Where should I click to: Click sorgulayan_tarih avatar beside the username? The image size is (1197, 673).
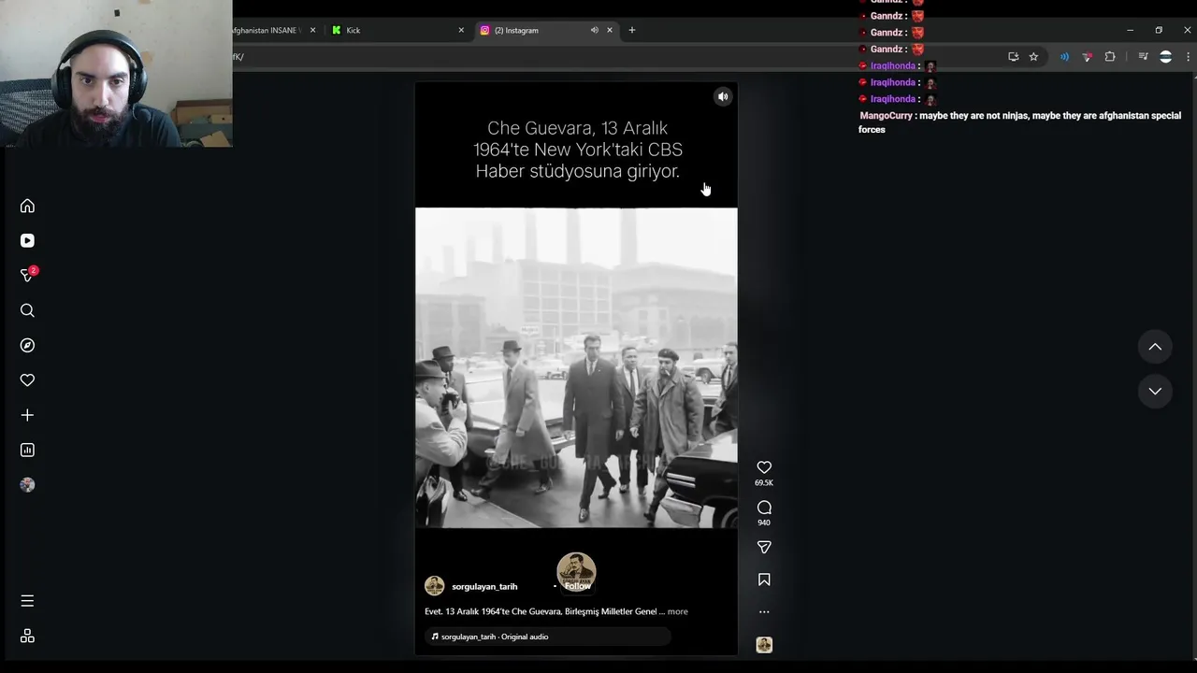point(435,586)
